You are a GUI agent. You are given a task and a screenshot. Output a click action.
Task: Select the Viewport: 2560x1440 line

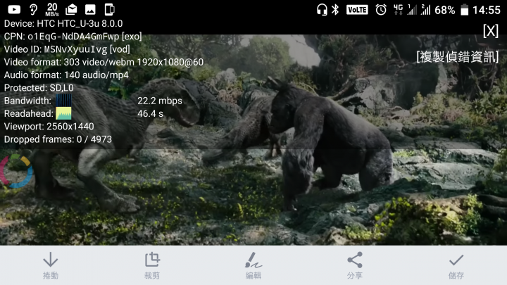click(x=49, y=127)
